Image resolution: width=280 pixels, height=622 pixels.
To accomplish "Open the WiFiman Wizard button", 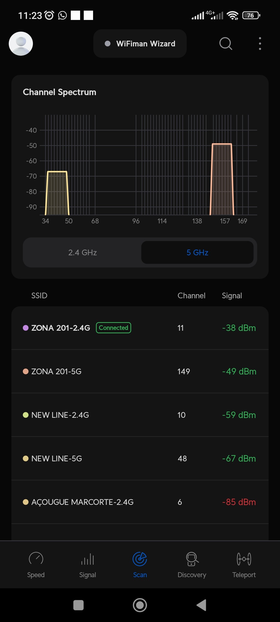I will pyautogui.click(x=140, y=44).
